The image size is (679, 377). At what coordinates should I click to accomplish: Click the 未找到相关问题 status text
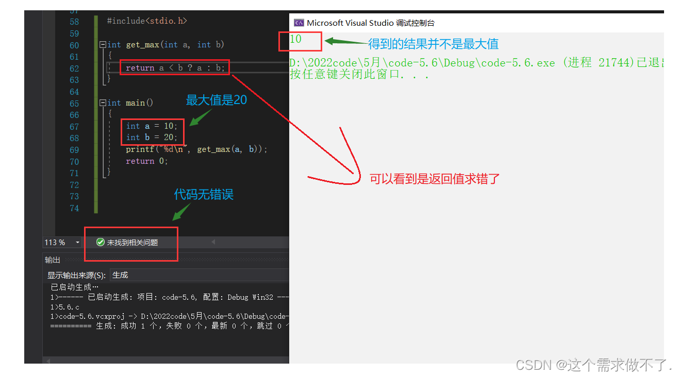click(133, 243)
